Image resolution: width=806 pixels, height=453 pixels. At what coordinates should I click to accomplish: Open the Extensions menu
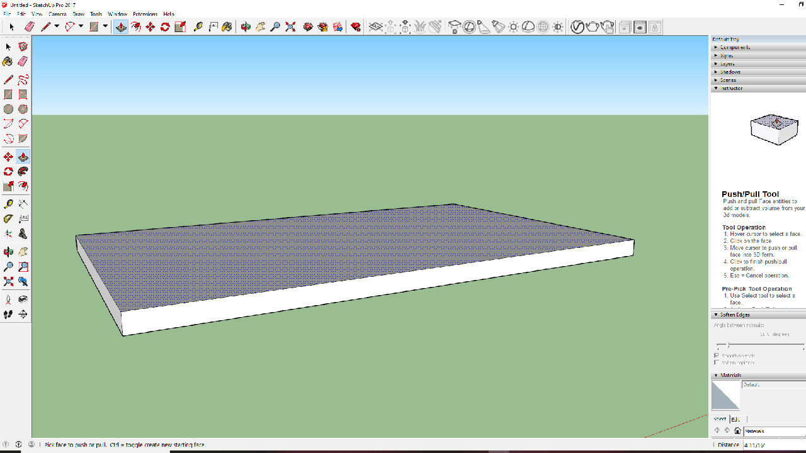pos(145,14)
